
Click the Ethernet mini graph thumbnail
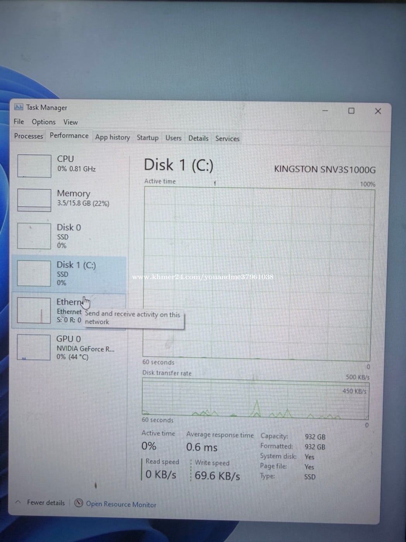pyautogui.click(x=34, y=310)
